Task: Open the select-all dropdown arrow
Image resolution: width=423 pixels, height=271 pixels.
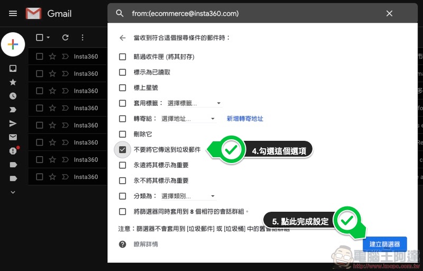Action: coord(48,37)
